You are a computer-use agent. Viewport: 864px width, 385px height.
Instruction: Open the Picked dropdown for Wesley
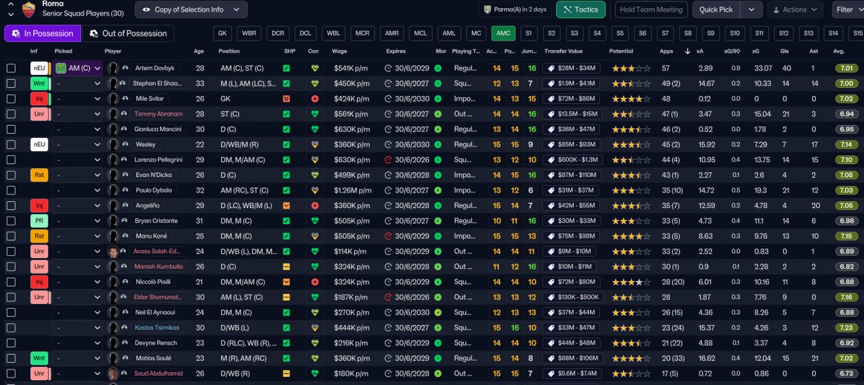point(78,145)
